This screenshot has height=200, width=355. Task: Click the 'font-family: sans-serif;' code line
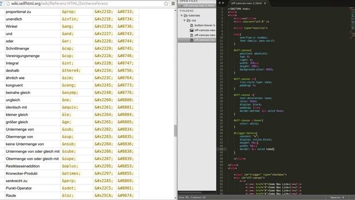click(257, 41)
